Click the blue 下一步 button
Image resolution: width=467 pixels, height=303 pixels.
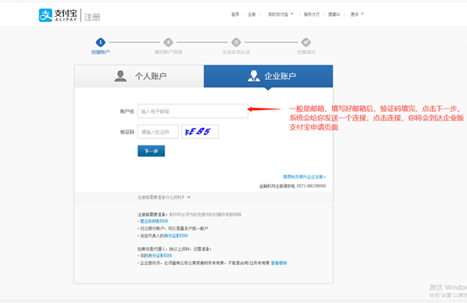coord(151,151)
